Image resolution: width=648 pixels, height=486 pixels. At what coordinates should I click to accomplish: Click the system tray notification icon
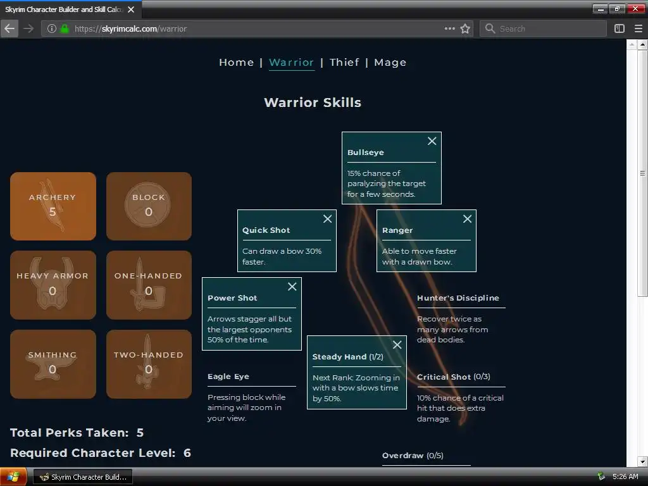point(601,477)
